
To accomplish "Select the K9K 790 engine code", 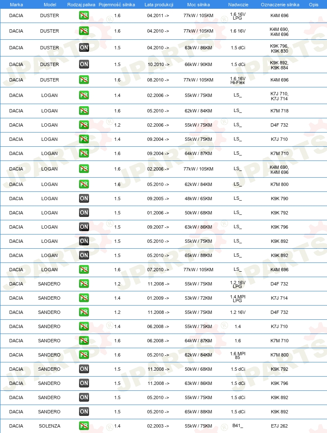I will [x=279, y=199].
